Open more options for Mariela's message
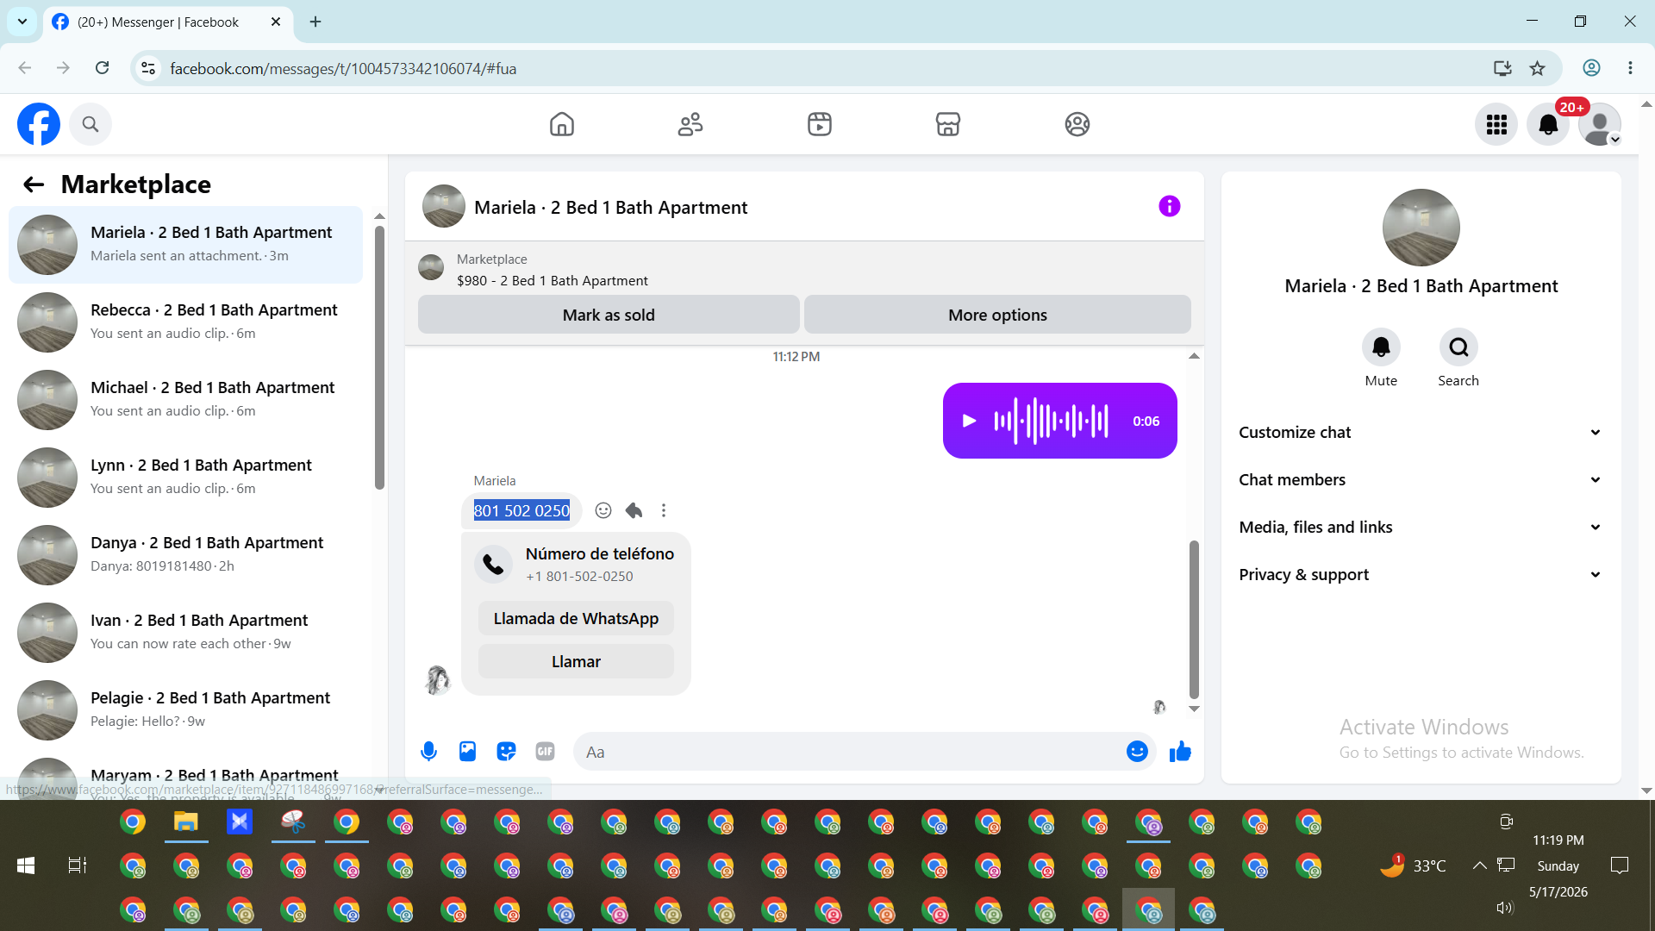 [x=664, y=510]
